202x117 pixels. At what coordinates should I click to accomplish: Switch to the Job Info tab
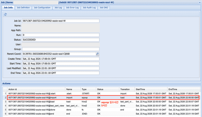point(8,8)
